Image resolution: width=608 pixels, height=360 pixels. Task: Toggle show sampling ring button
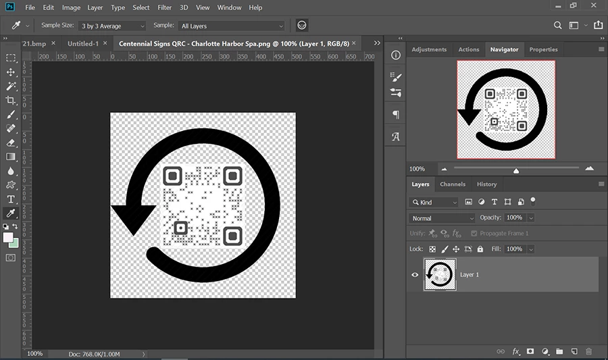(x=302, y=25)
